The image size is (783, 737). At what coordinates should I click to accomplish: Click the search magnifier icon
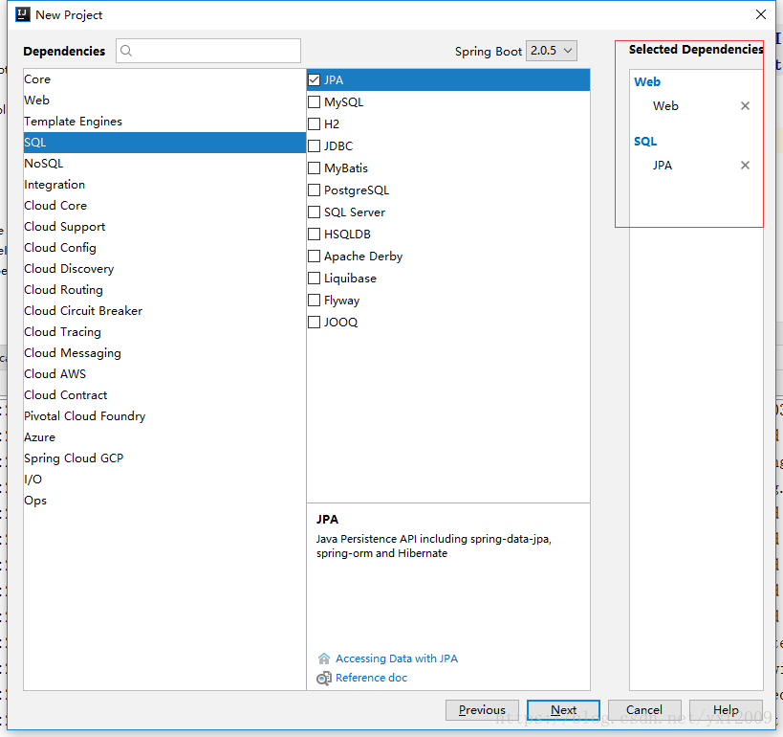pyautogui.click(x=126, y=51)
